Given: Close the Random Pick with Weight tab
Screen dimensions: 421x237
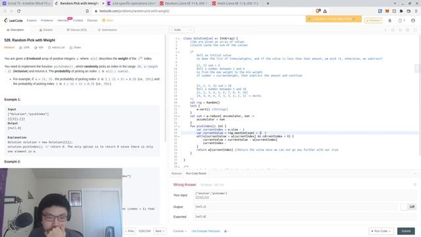Looking at the screenshot, I should point(103,3).
